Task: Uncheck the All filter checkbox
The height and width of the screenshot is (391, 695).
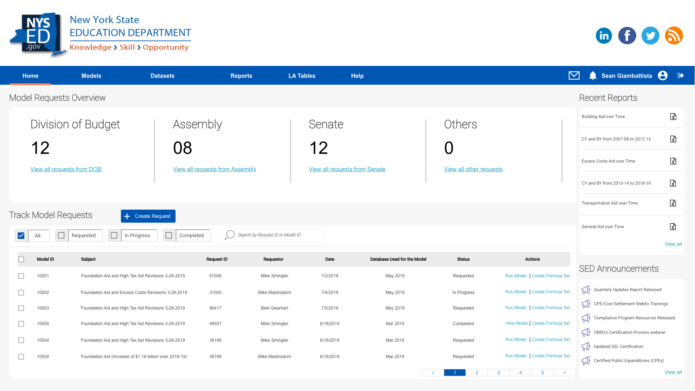Action: click(21, 235)
